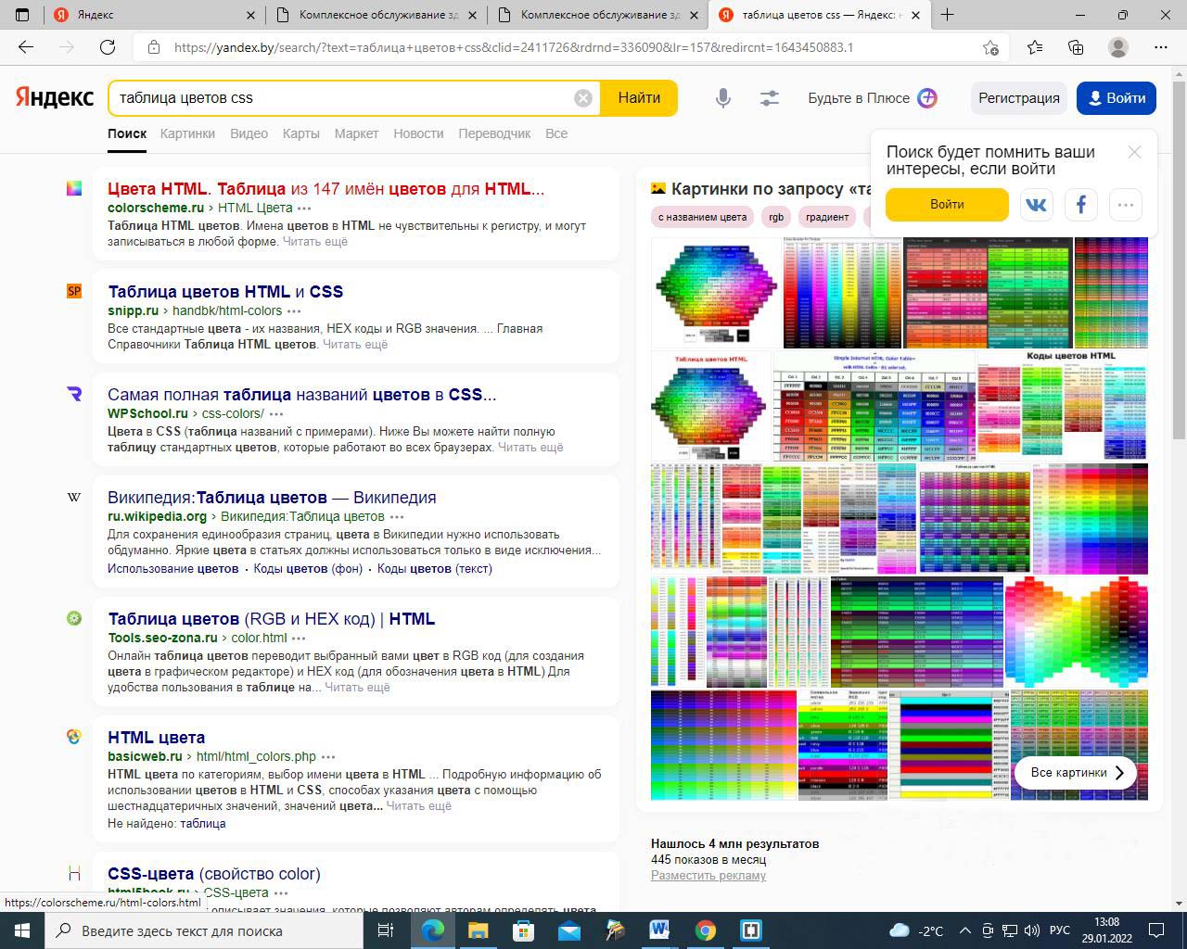Click the search query input field

(343, 98)
